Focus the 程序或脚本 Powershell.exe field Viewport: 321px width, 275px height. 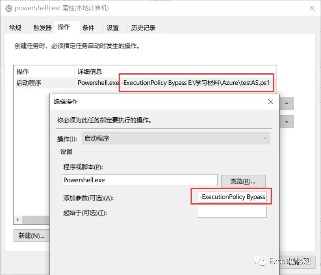tap(140, 180)
